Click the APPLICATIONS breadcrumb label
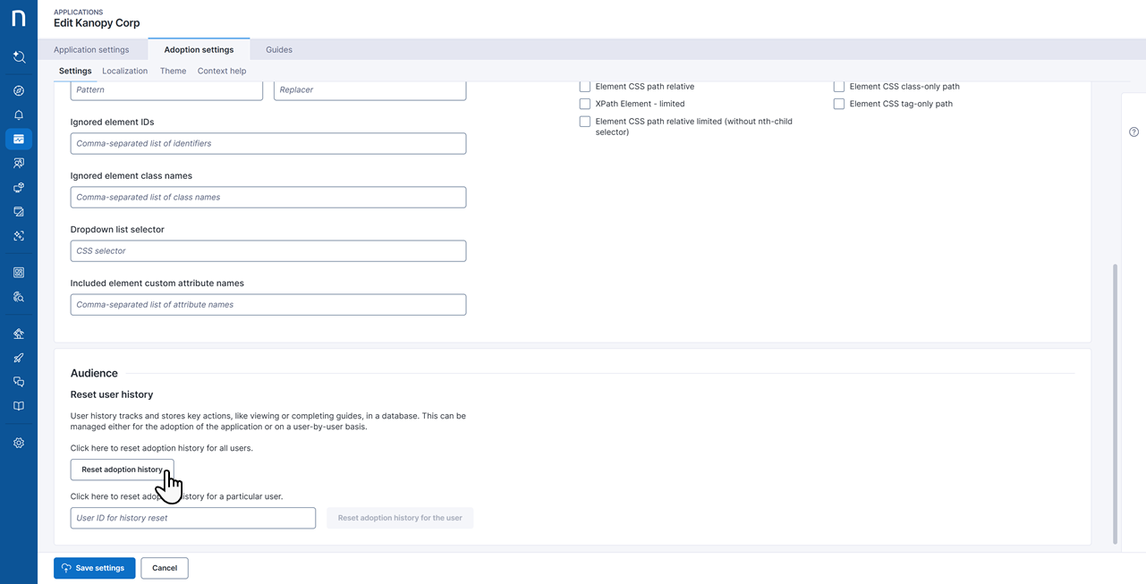Viewport: 1146px width, 584px height. 78,13
